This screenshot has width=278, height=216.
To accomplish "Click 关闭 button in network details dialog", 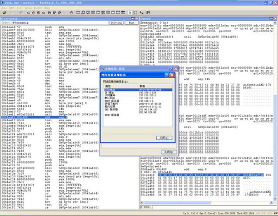I will pyautogui.click(x=164, y=138).
